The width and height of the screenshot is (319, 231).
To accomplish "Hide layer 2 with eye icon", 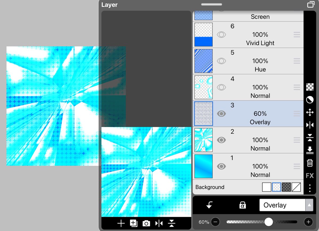I will point(221,140).
